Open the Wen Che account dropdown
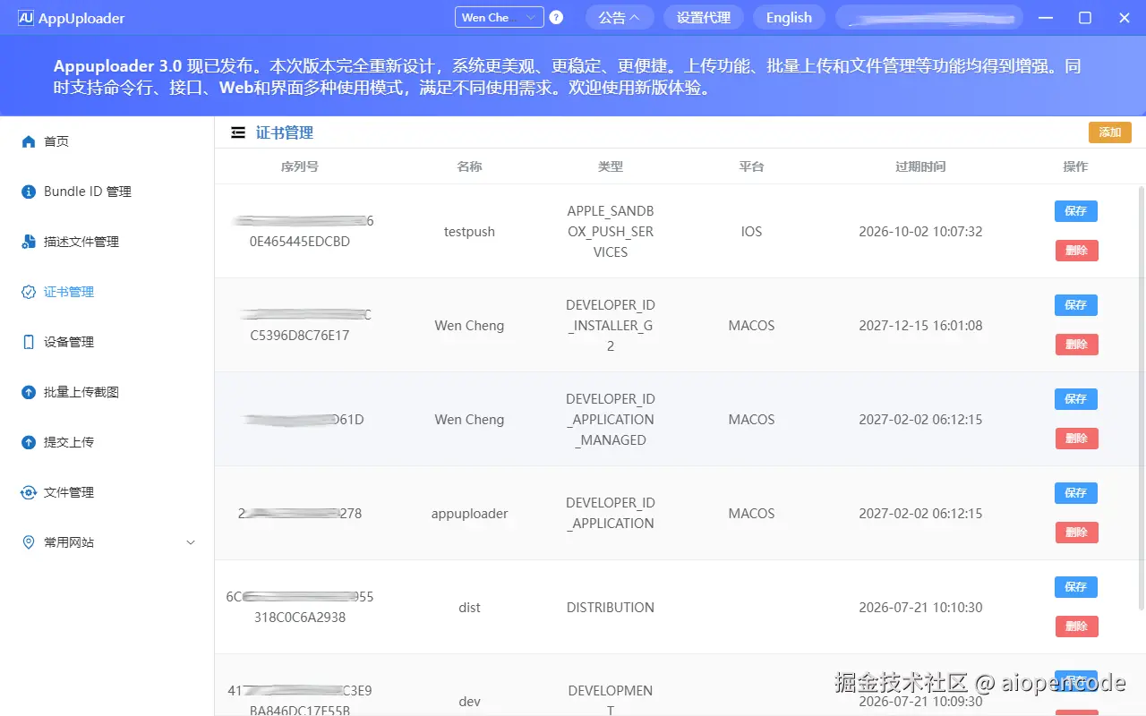This screenshot has width=1146, height=716. coord(498,16)
